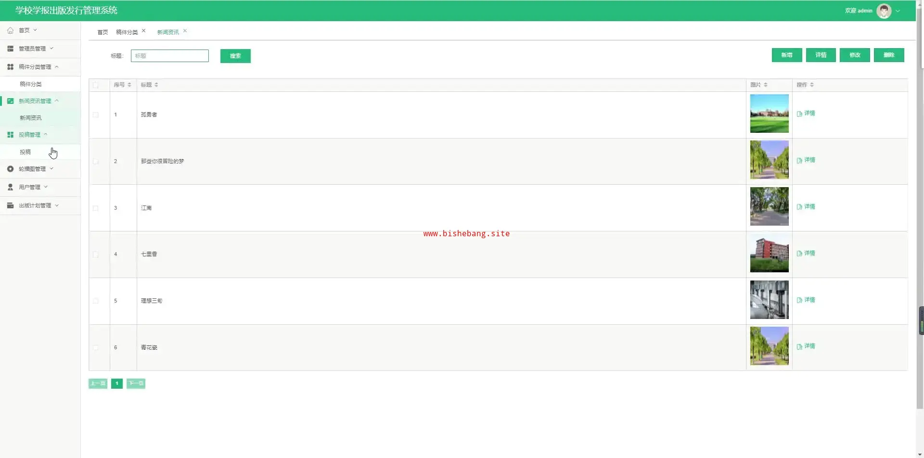
Task: Select page 1 in pagination
Action: point(117,383)
